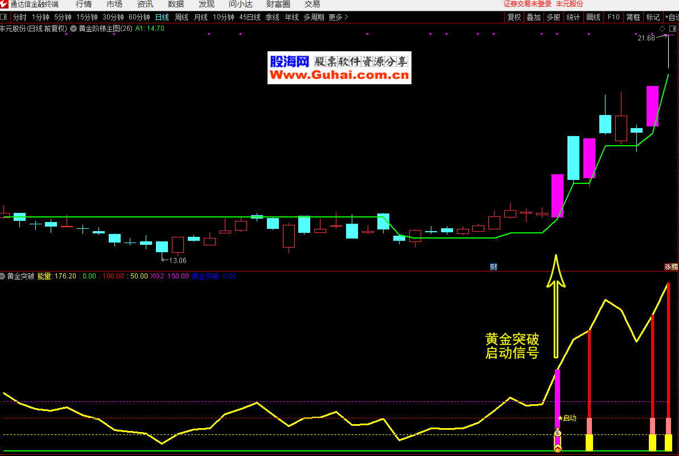
Task: Click the 股海网 watermark banner
Action: coord(339,68)
